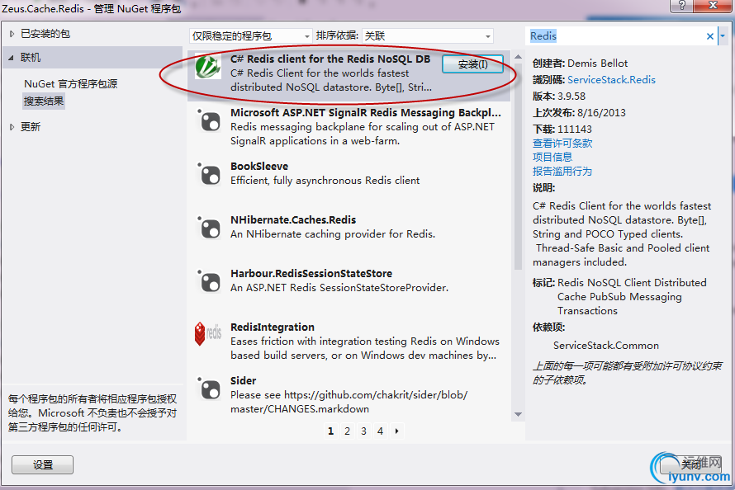This screenshot has height=490, width=735.
Task: Select the Microsoft ASP.NET SignalR Redis Messaging entry
Action: [349, 127]
